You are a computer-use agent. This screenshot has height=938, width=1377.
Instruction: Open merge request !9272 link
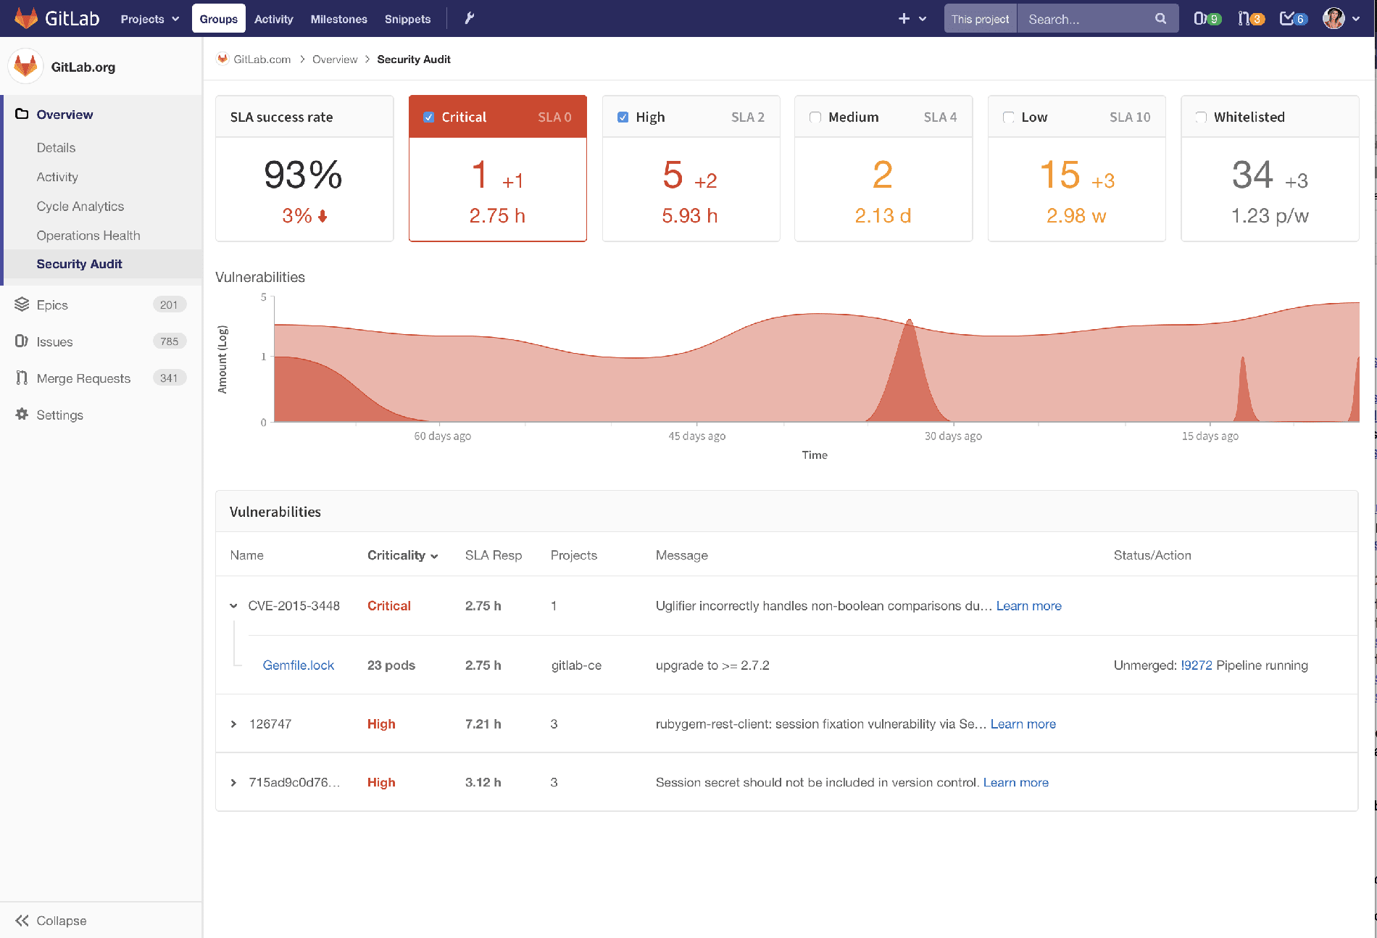(x=1197, y=665)
